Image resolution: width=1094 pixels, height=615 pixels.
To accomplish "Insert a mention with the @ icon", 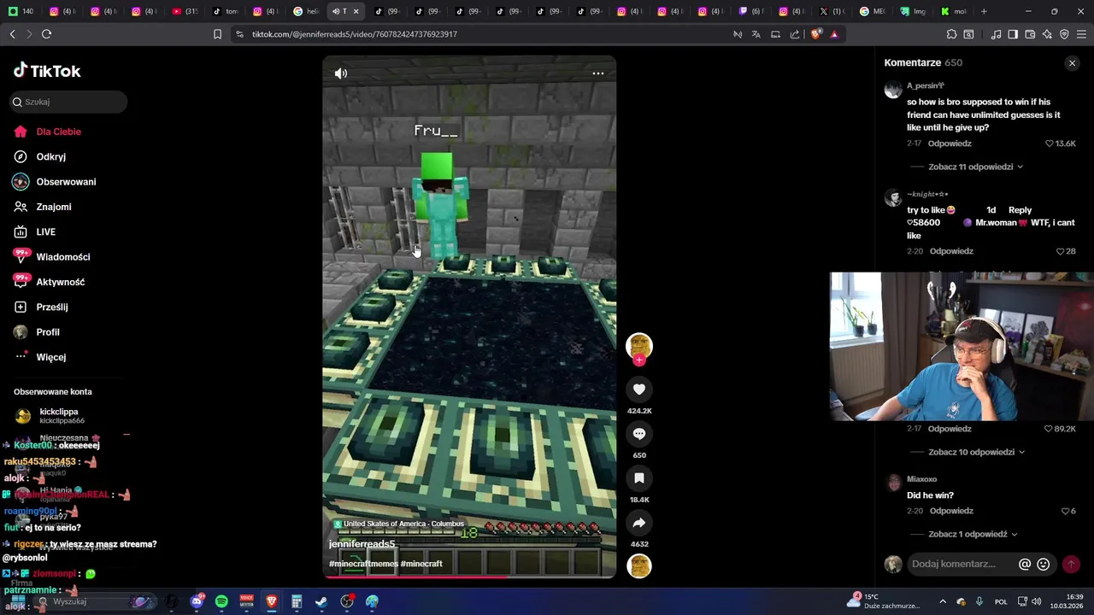I will 1025,565.
